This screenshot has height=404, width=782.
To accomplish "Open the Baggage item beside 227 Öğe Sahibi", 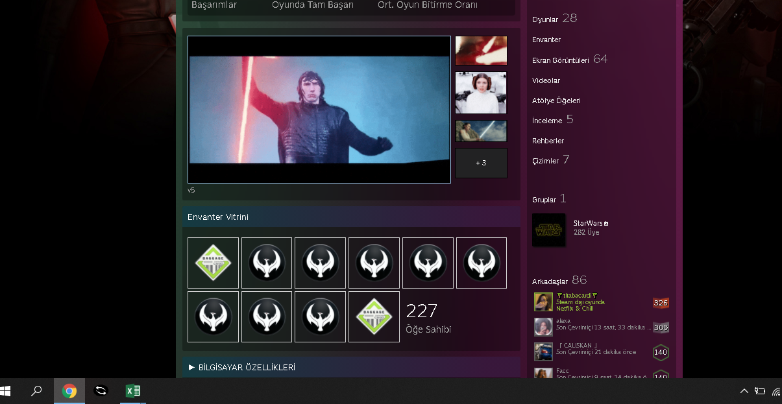I will tap(374, 316).
